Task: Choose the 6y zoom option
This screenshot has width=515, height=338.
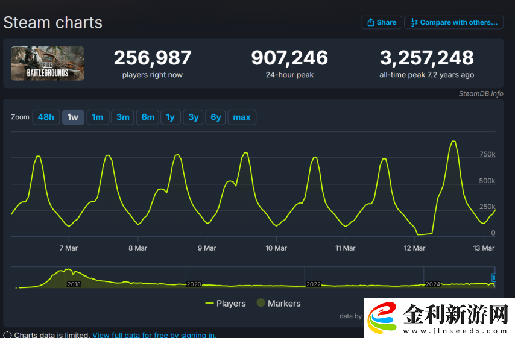Action: click(215, 117)
